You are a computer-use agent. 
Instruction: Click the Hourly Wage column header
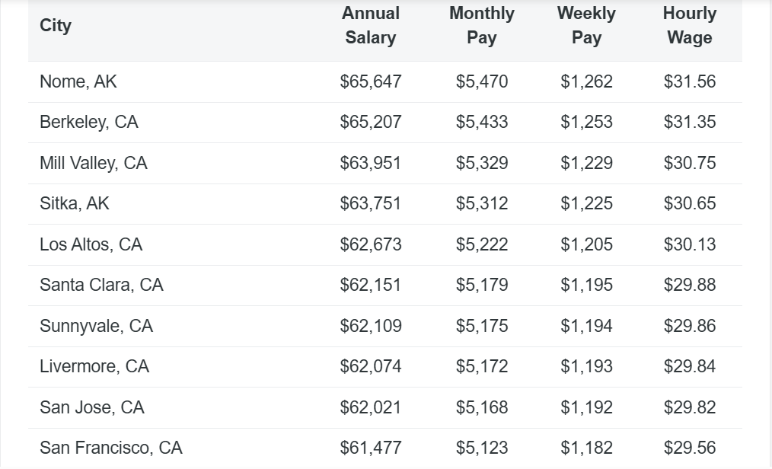(x=690, y=26)
